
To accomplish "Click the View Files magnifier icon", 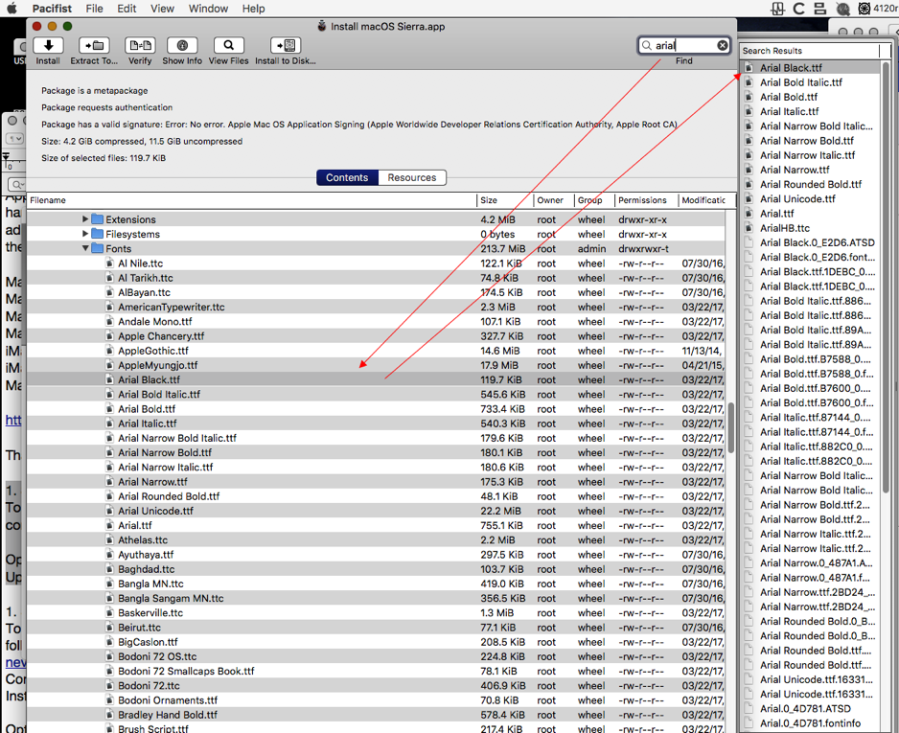I will pyautogui.click(x=228, y=45).
